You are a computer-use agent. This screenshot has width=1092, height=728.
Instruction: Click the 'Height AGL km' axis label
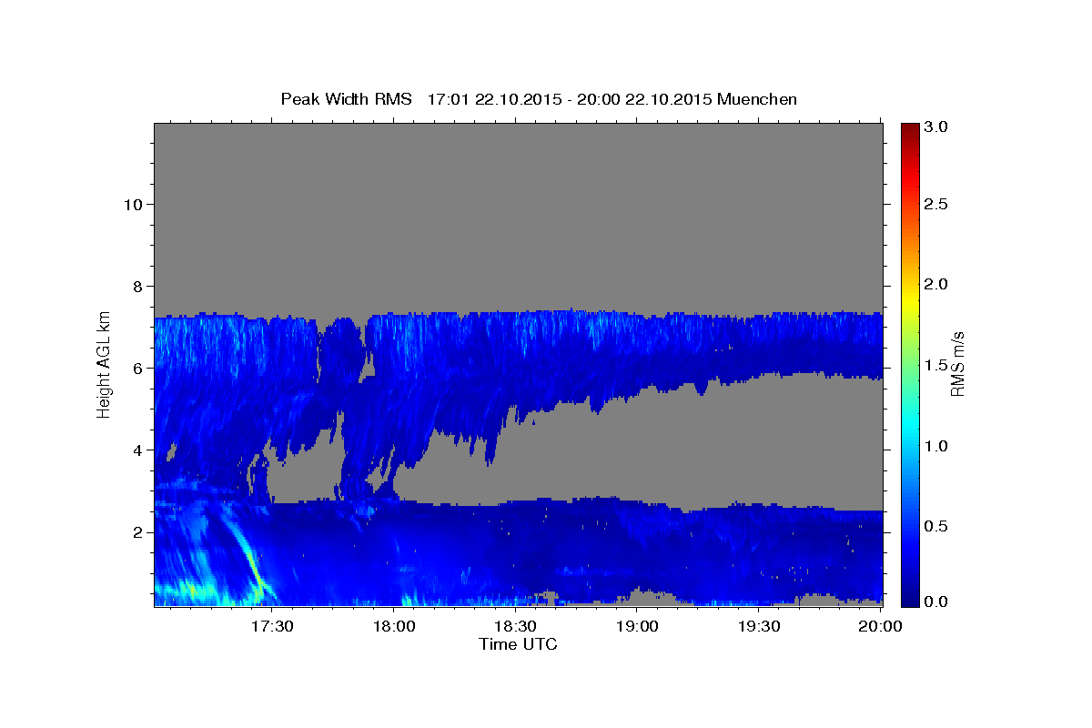[x=104, y=364]
